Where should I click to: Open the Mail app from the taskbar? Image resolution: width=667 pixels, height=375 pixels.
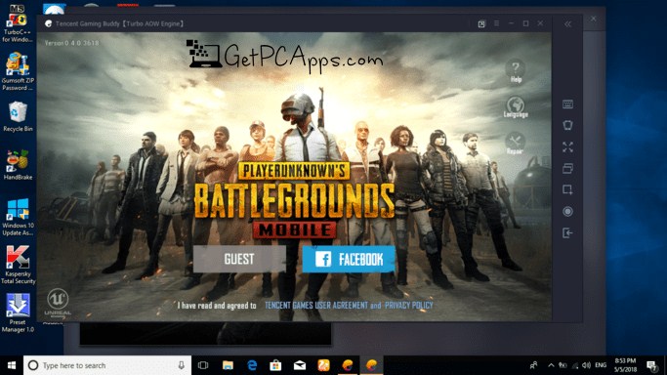click(x=300, y=365)
